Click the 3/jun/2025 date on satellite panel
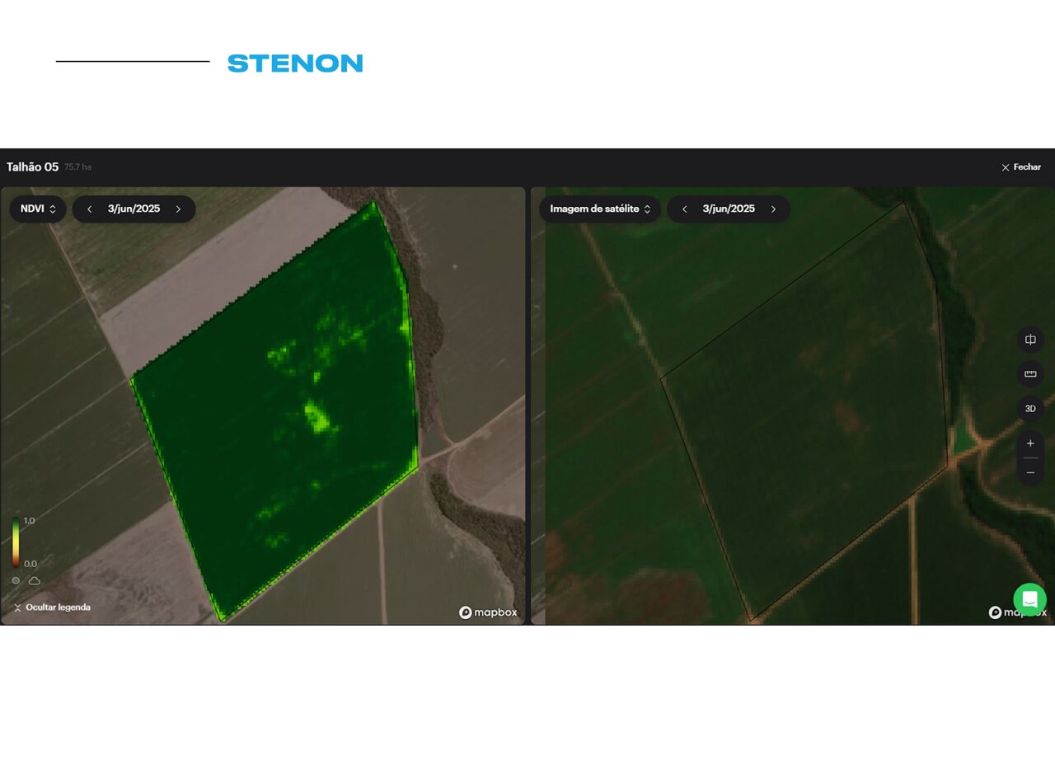Viewport: 1055px width, 774px height. coord(729,209)
